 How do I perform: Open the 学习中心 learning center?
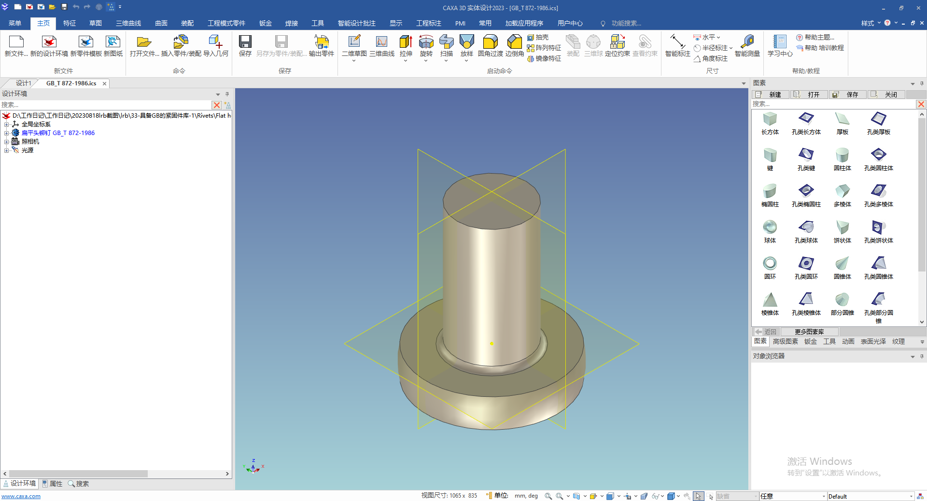pyautogui.click(x=780, y=46)
